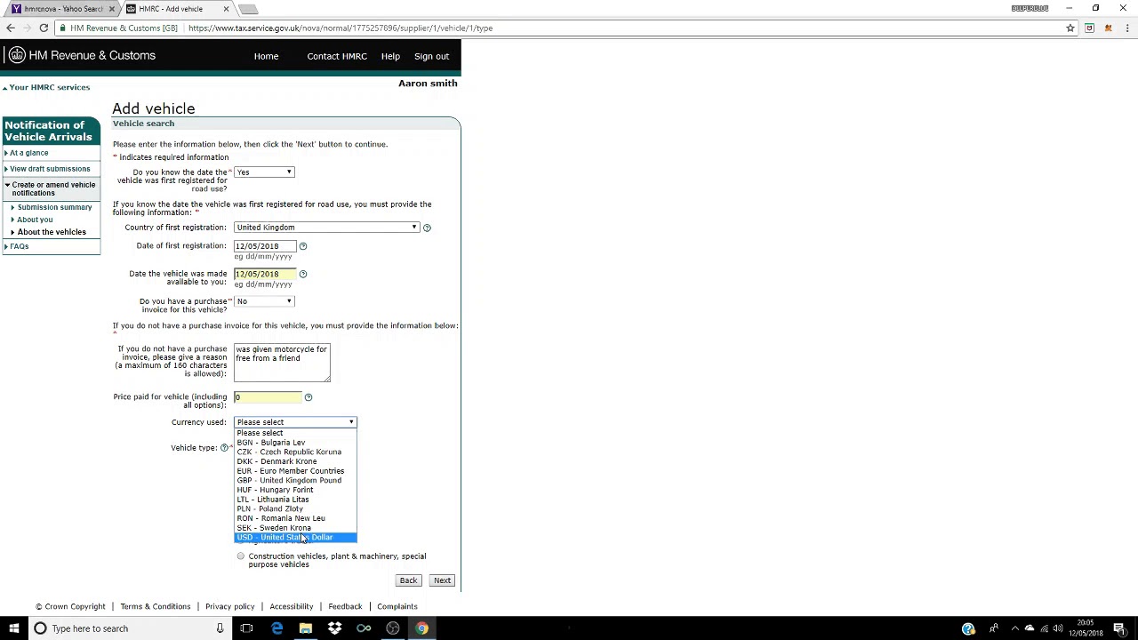The height and width of the screenshot is (640, 1138).
Task: Click Chrome icon in taskbar
Action: 421,628
